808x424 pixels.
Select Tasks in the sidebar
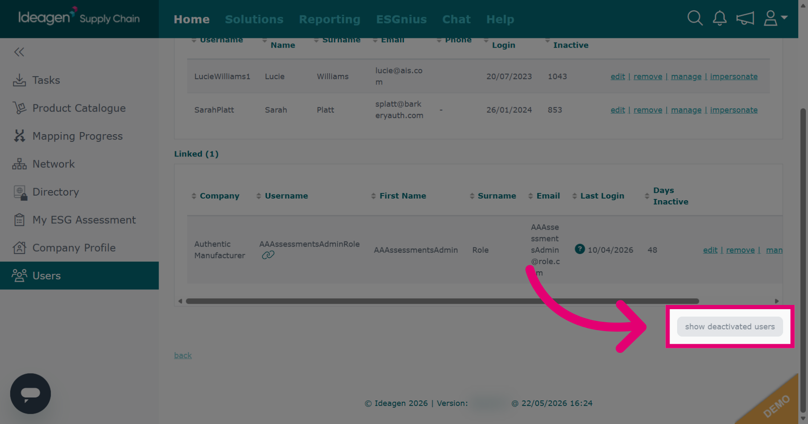(x=79, y=80)
